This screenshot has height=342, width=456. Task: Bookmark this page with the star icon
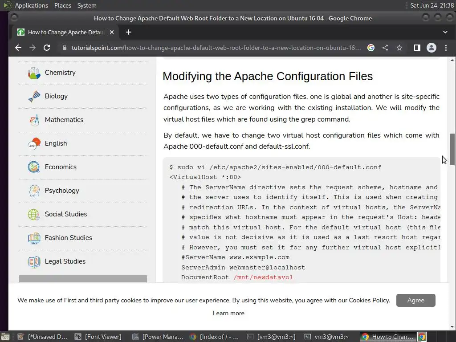point(399,48)
